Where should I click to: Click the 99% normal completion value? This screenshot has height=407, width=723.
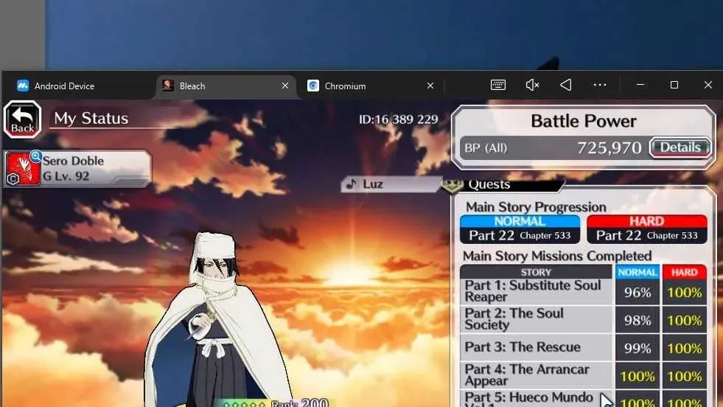pyautogui.click(x=638, y=349)
